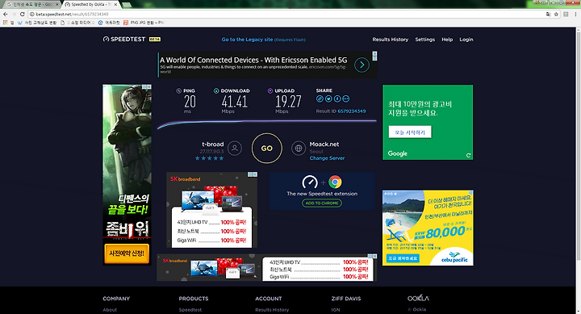Screen dimensions: 581x314
Task: Copy result link via share link icon
Action: pyautogui.click(x=320, y=98)
